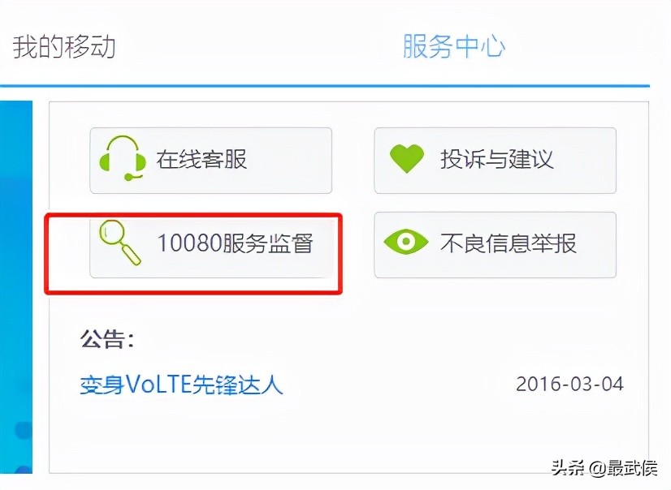Viewport: 671px width, 490px height.
Task: Click 10080服务监督 label text
Action: [x=236, y=243]
